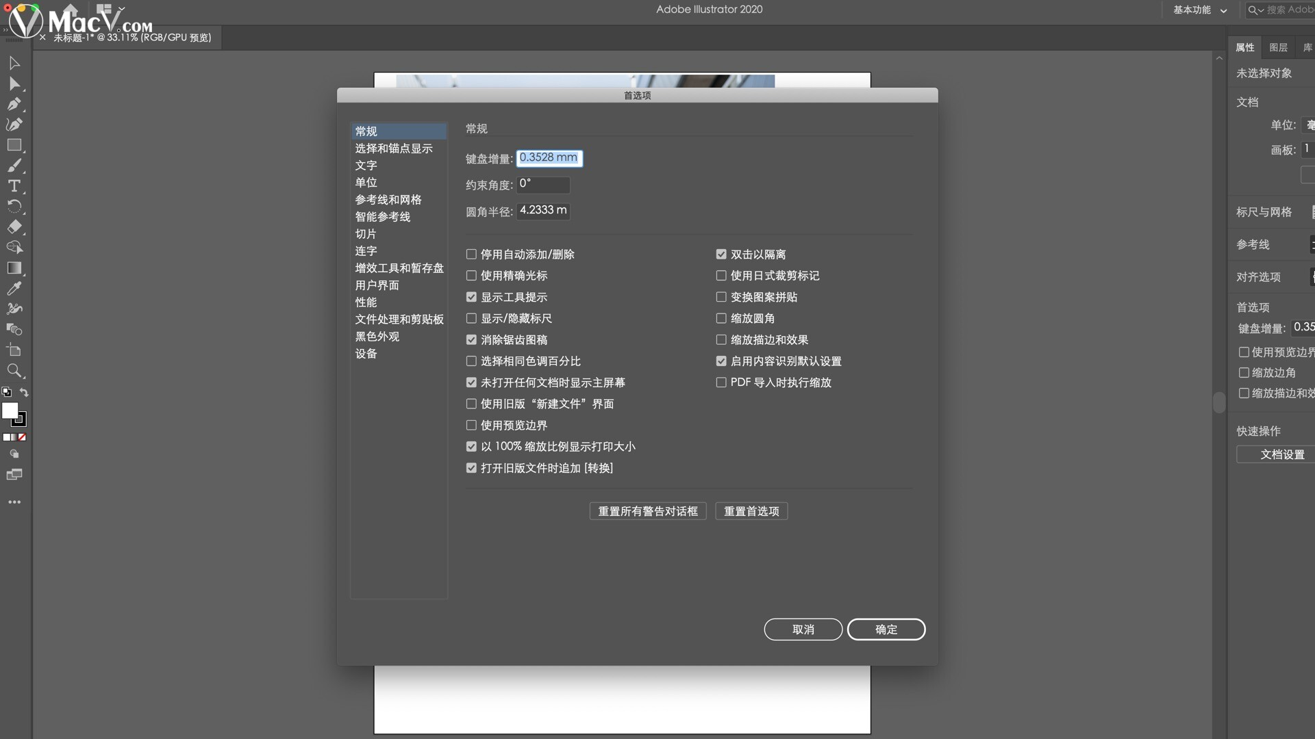Switch to 属性 panel tab

click(1245, 47)
